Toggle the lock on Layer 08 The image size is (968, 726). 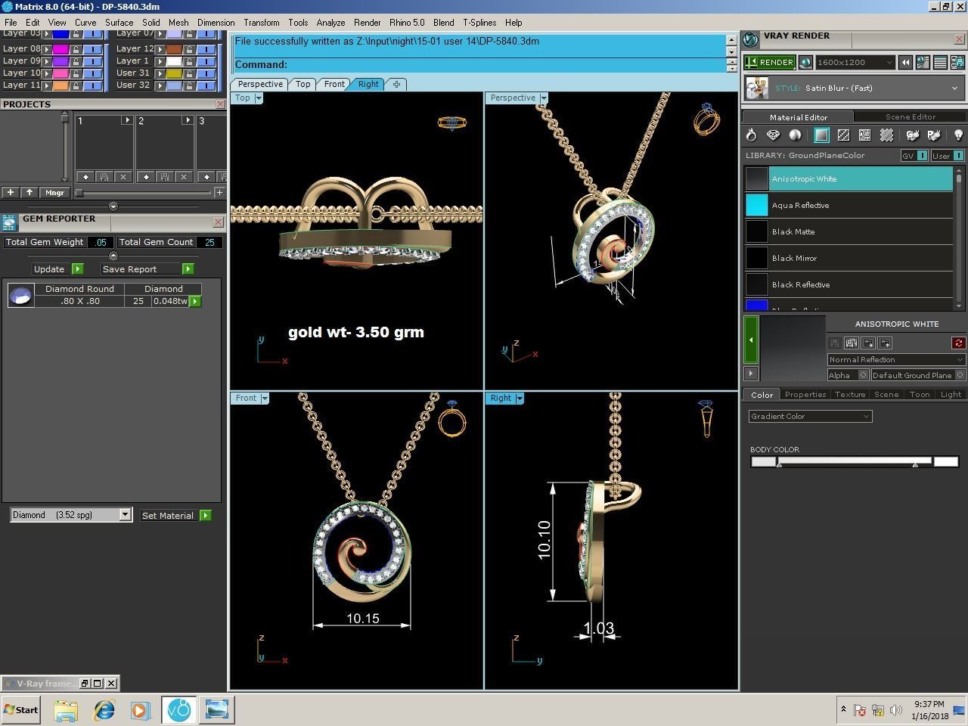click(x=76, y=48)
